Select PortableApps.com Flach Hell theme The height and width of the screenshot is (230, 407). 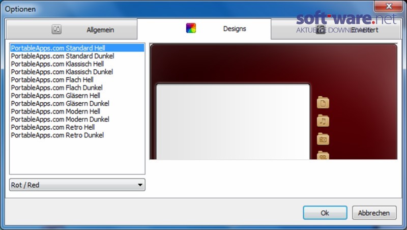pos(77,80)
